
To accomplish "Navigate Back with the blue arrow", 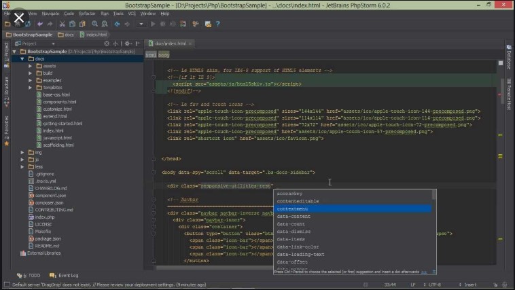I will tap(117, 24).
